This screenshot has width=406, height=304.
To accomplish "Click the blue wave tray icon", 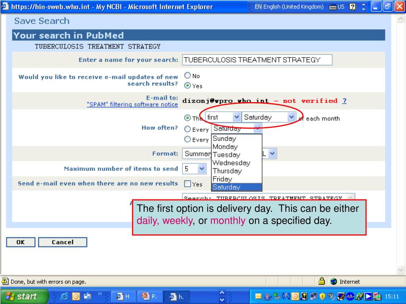I will coord(350,296).
